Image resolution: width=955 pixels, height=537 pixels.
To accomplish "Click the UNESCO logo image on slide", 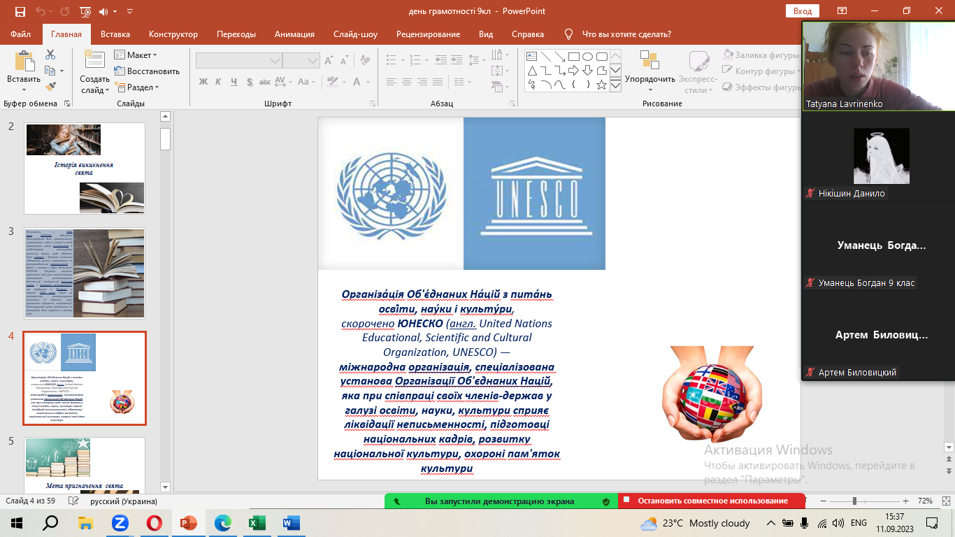I will pyautogui.click(x=534, y=193).
